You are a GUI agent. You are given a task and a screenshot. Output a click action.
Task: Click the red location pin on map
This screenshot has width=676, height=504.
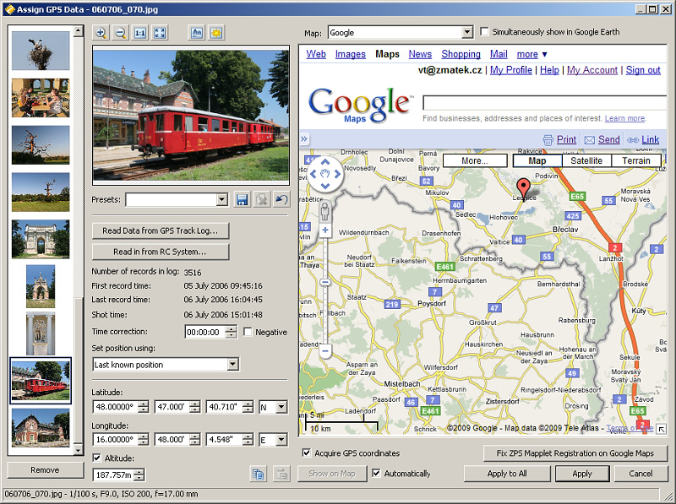tap(523, 188)
